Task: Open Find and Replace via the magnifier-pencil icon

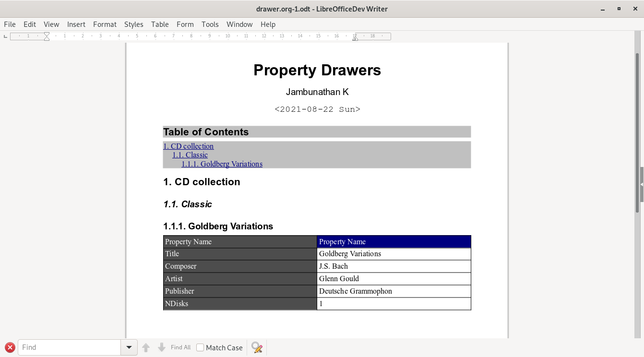Action: pyautogui.click(x=257, y=347)
